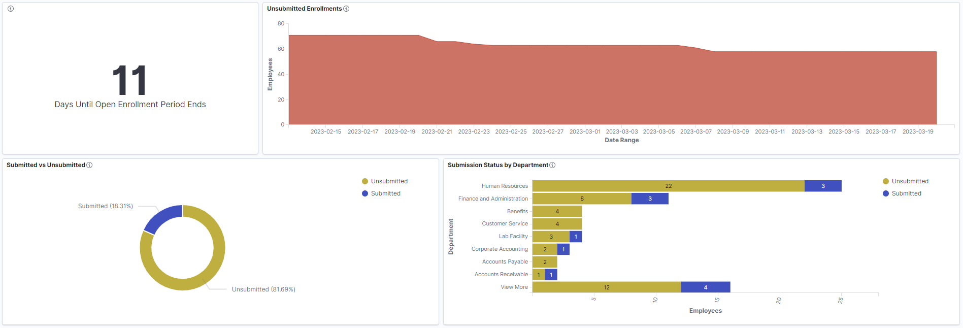Click Corporate Accounting submitted bar showing 1
963x328 pixels.
click(x=563, y=249)
